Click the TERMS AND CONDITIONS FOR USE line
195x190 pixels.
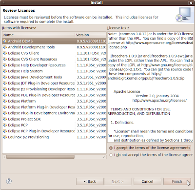pyautogui.click(x=140, y=109)
